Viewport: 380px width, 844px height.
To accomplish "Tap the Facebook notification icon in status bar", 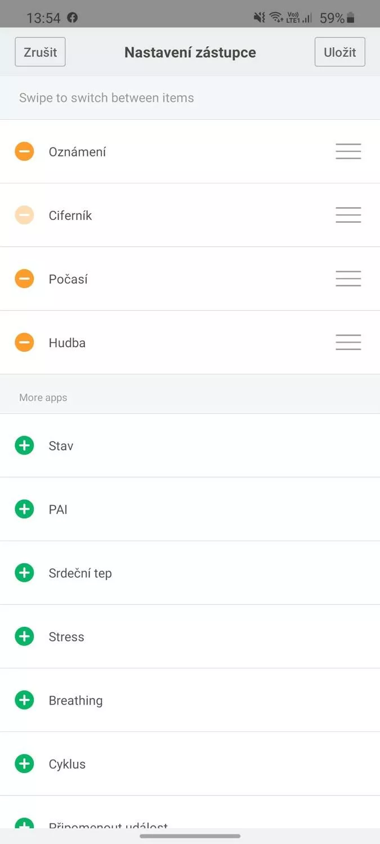I will pos(72,17).
